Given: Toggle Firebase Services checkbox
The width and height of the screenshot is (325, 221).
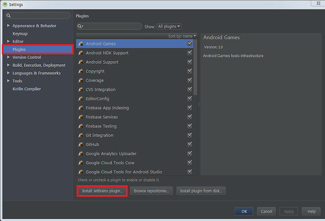Looking at the screenshot, I should [190, 117].
